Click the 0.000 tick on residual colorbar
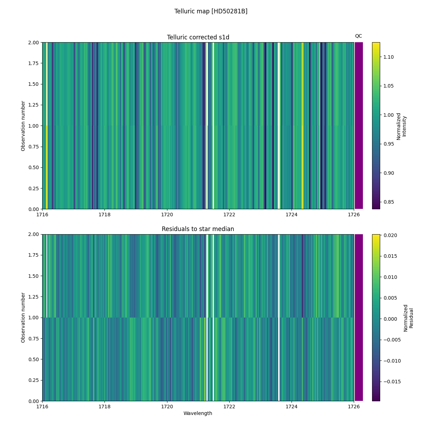The height and width of the screenshot is (422, 422). click(390, 319)
